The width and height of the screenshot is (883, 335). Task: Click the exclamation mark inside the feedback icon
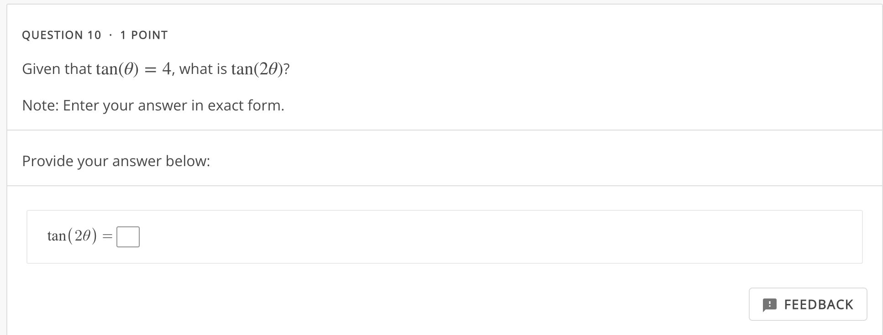pyautogui.click(x=771, y=304)
